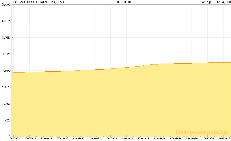The height and width of the screenshot is (141, 231).
Task: Click the 2,500 y-axis label
Action: 6,71
